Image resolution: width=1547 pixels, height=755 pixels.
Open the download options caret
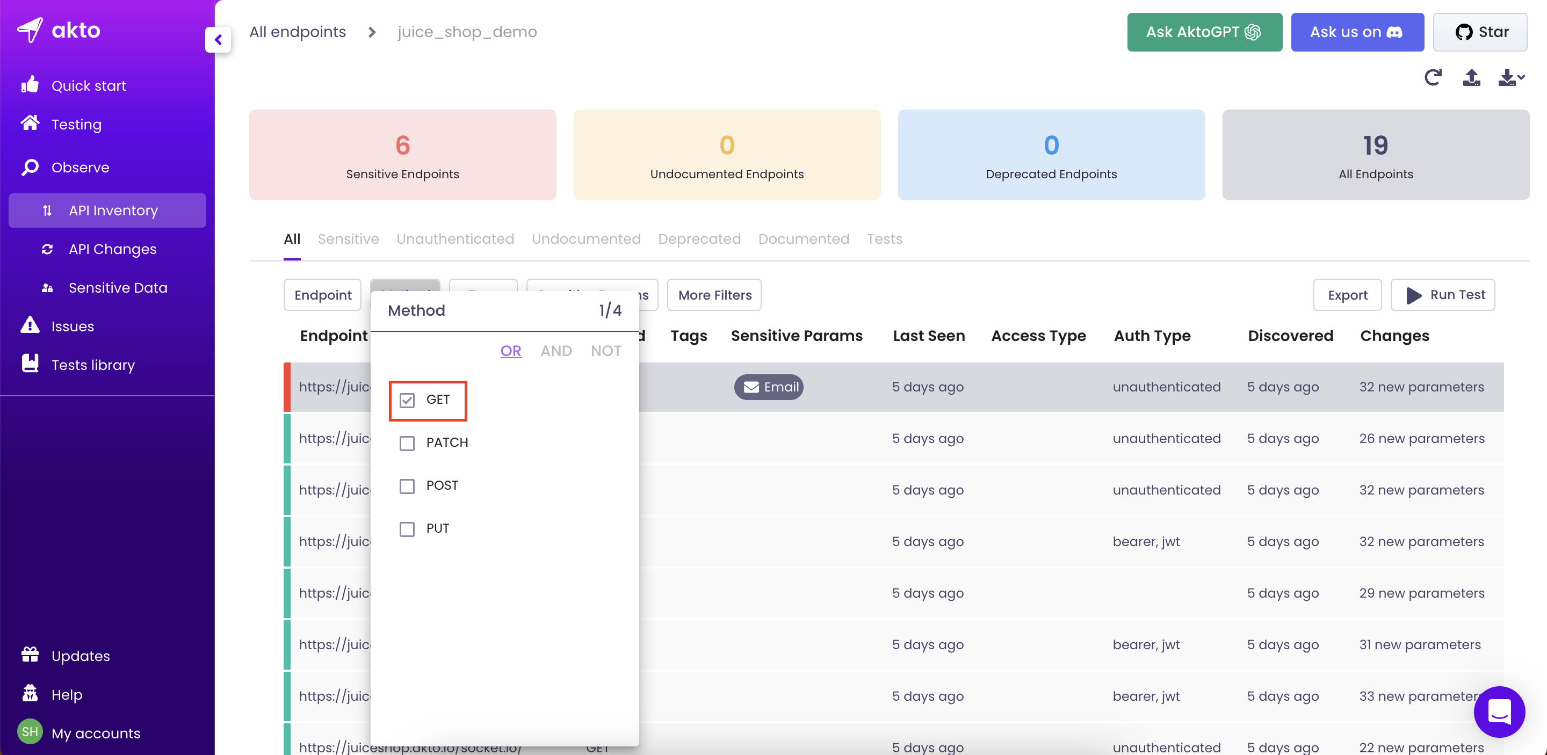point(1520,78)
